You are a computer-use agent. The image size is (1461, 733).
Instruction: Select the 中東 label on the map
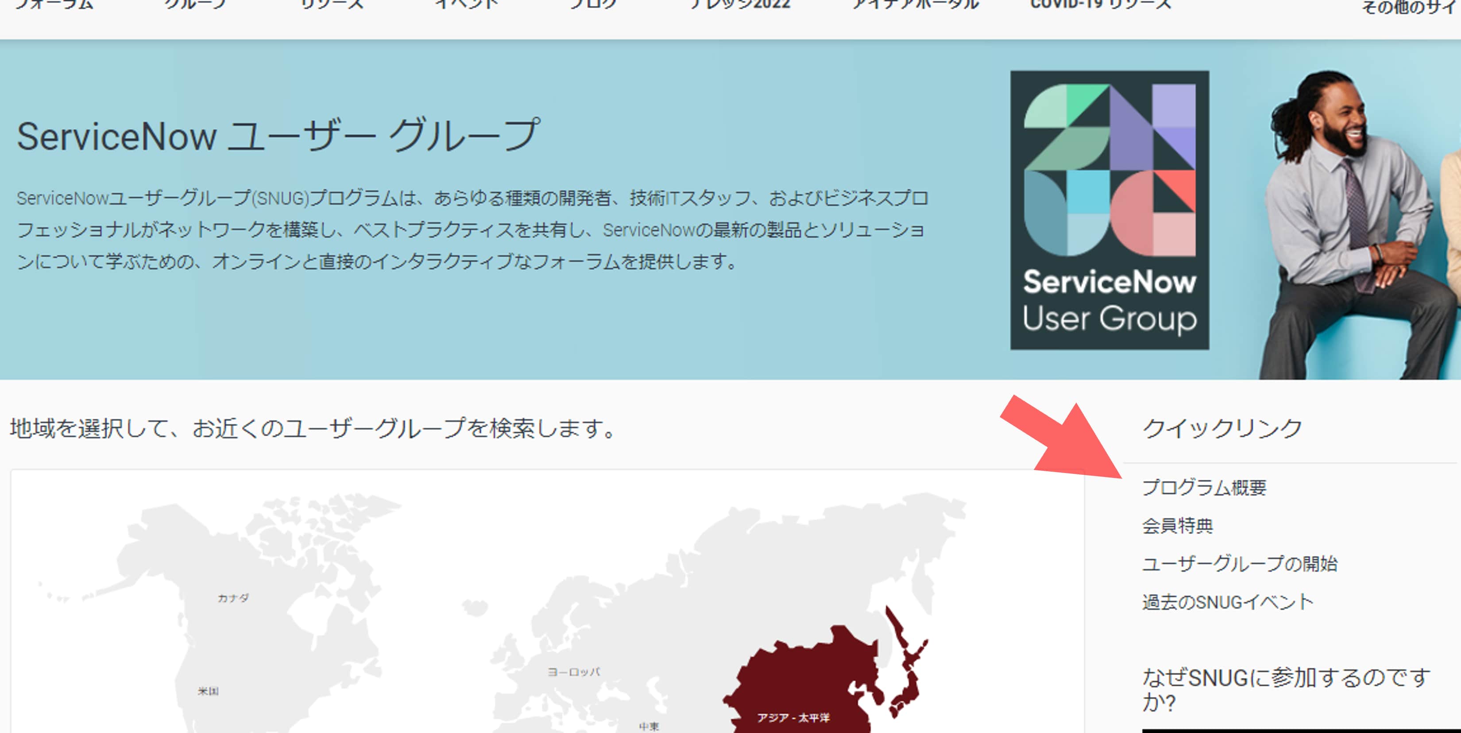pyautogui.click(x=649, y=726)
